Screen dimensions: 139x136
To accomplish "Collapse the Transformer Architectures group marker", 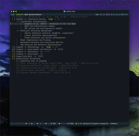I will [18, 22].
